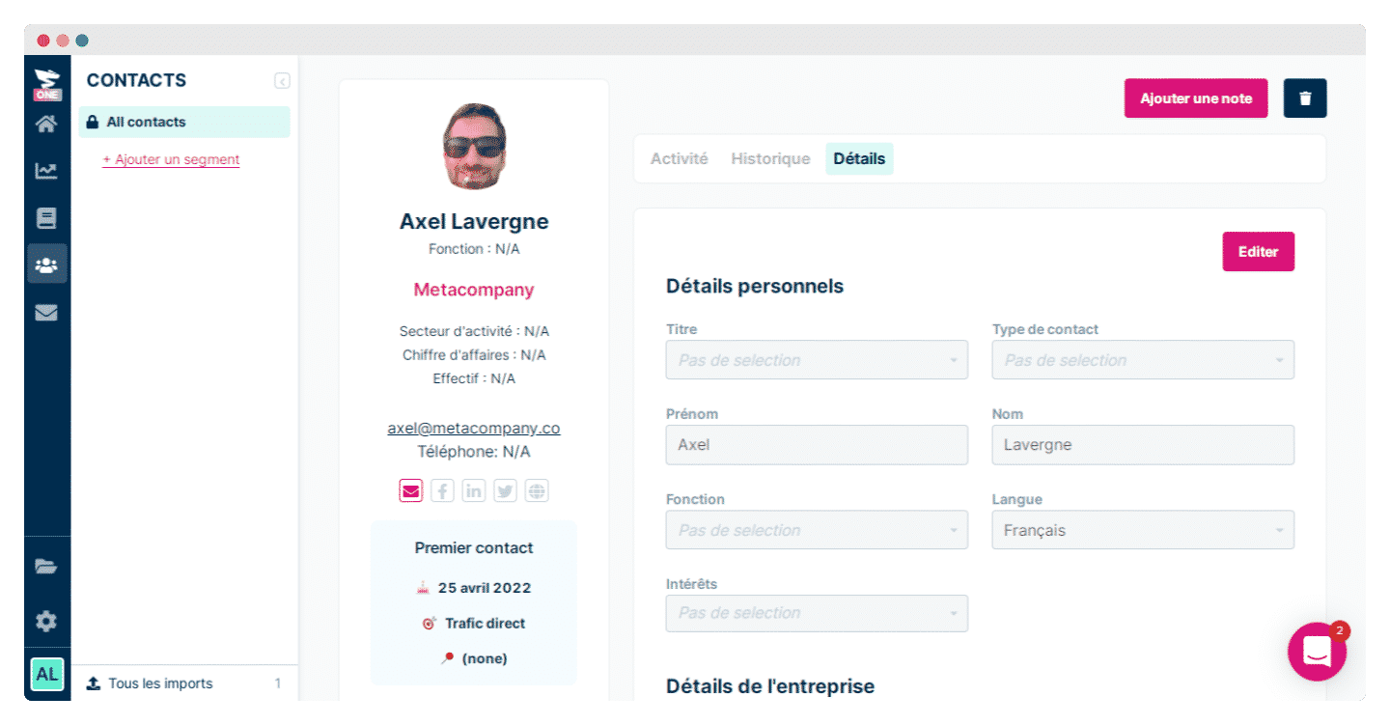Delete contact with trash icon
Image resolution: width=1390 pixels, height=725 pixels.
coord(1305,98)
